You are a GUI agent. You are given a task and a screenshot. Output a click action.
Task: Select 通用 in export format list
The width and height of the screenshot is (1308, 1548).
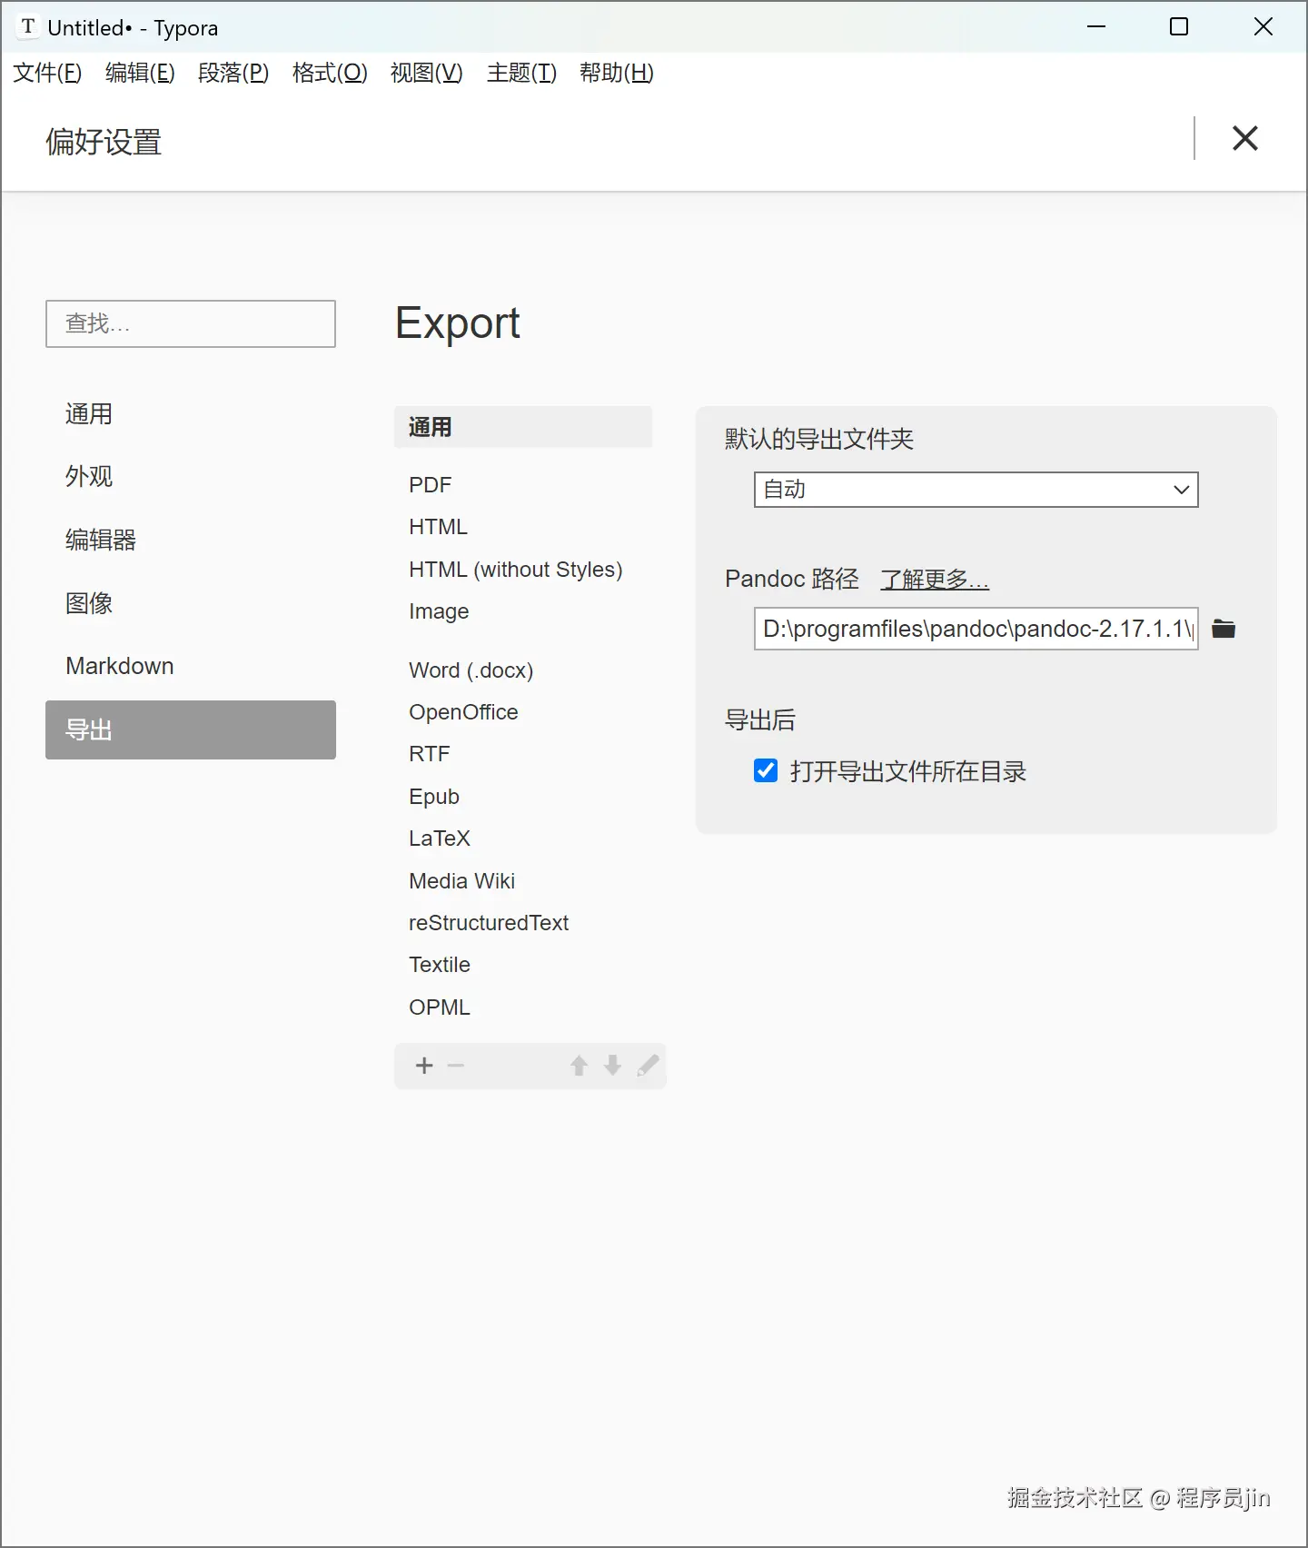(x=523, y=427)
